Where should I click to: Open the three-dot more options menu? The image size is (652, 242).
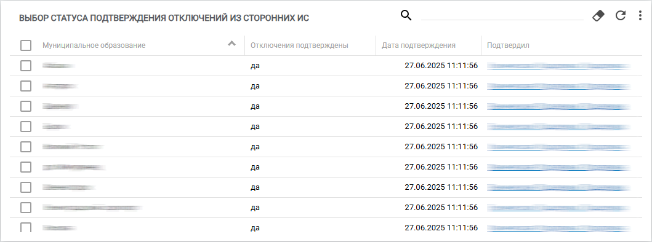pyautogui.click(x=640, y=16)
